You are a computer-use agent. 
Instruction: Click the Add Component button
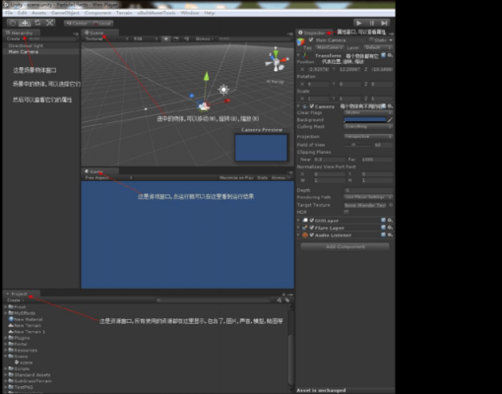point(345,246)
